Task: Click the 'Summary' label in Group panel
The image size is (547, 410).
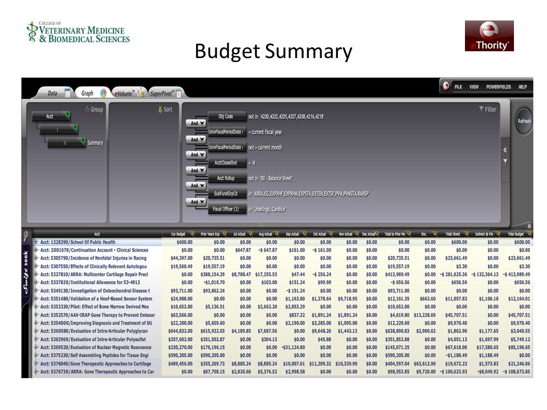Action: [95, 142]
